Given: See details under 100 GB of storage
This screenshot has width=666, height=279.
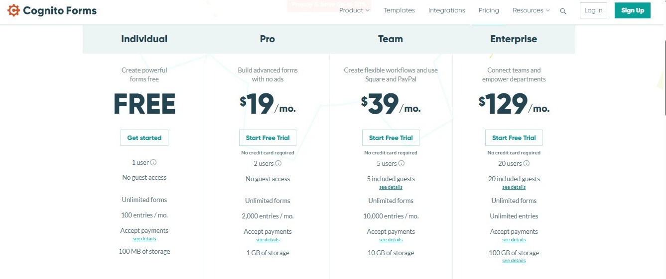Looking at the screenshot, I should pyautogui.click(x=514, y=261).
